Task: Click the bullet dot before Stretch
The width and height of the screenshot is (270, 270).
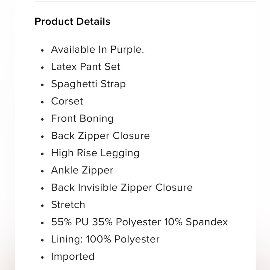Action: (x=42, y=206)
